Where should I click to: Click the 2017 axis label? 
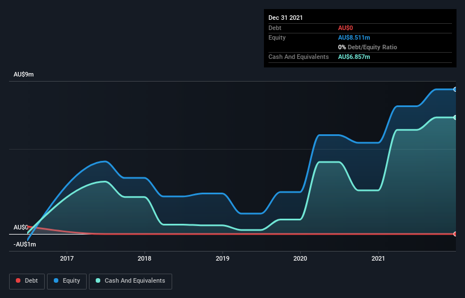click(67, 258)
